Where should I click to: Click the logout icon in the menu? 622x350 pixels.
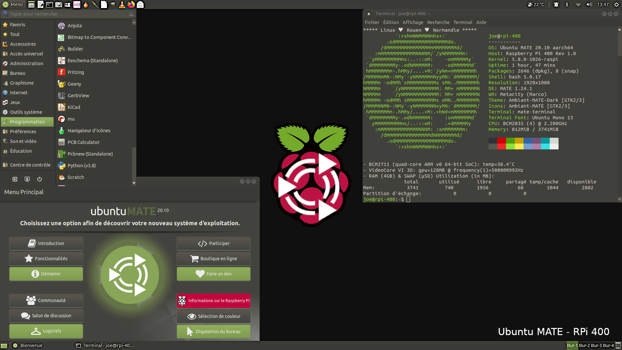(x=15, y=179)
